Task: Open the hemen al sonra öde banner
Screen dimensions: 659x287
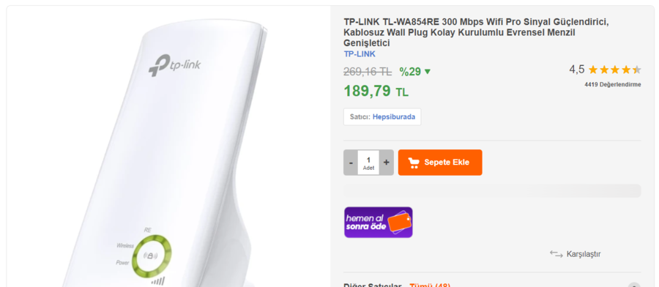Action: [x=379, y=223]
